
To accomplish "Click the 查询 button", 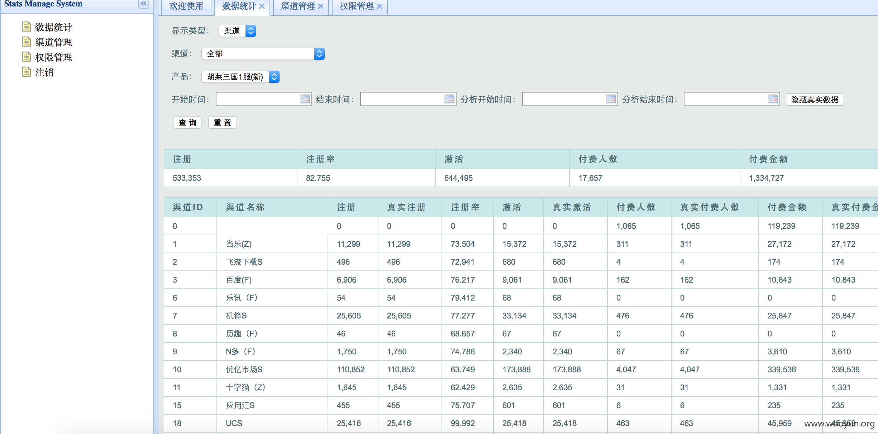I will click(x=187, y=122).
